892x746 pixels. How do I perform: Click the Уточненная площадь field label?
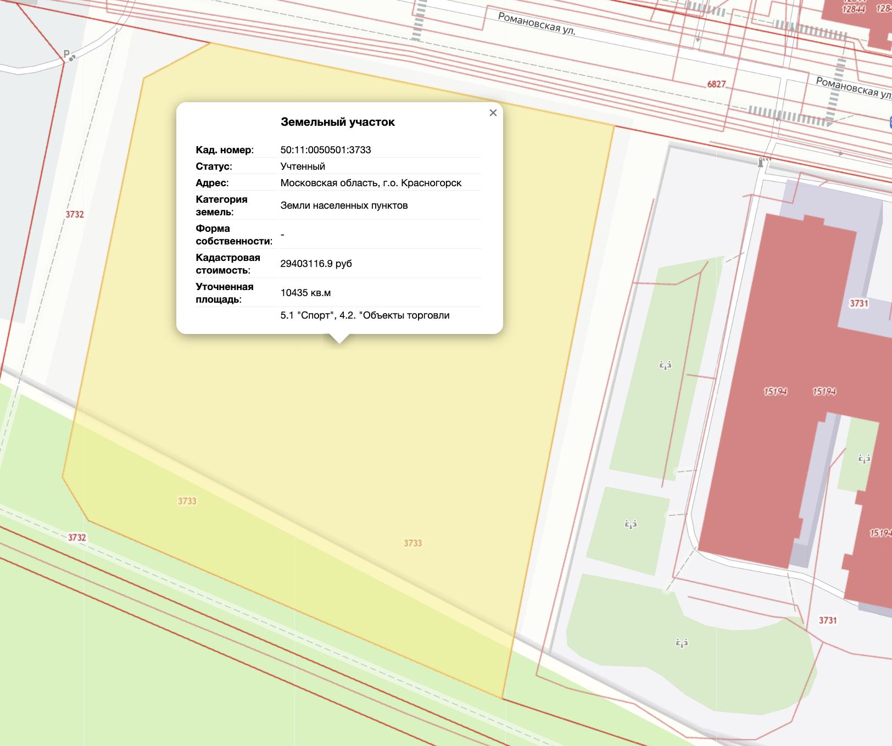click(225, 293)
